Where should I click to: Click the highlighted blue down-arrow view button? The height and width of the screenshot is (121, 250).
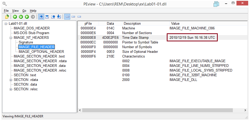click(x=41, y=17)
